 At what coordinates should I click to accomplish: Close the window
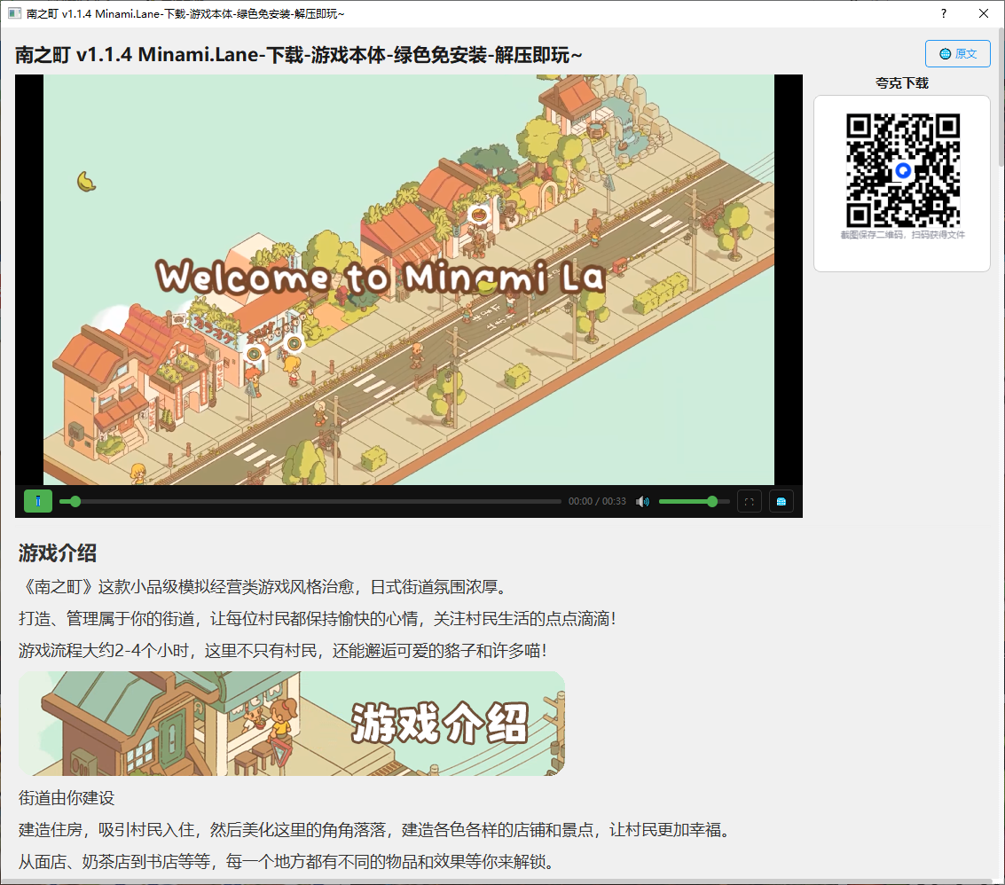[984, 13]
